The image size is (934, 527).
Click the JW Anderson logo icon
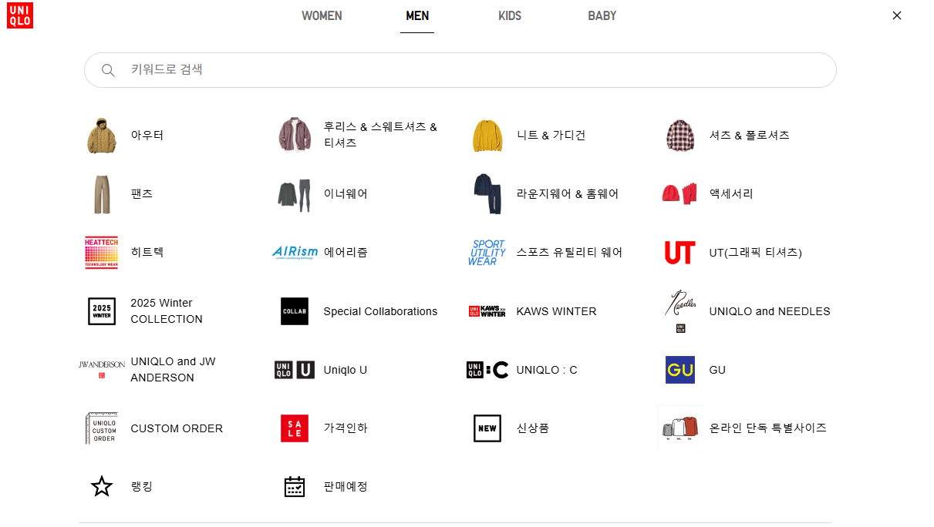point(102,368)
